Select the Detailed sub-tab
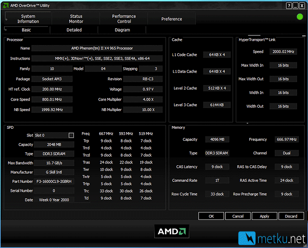 point(74,30)
